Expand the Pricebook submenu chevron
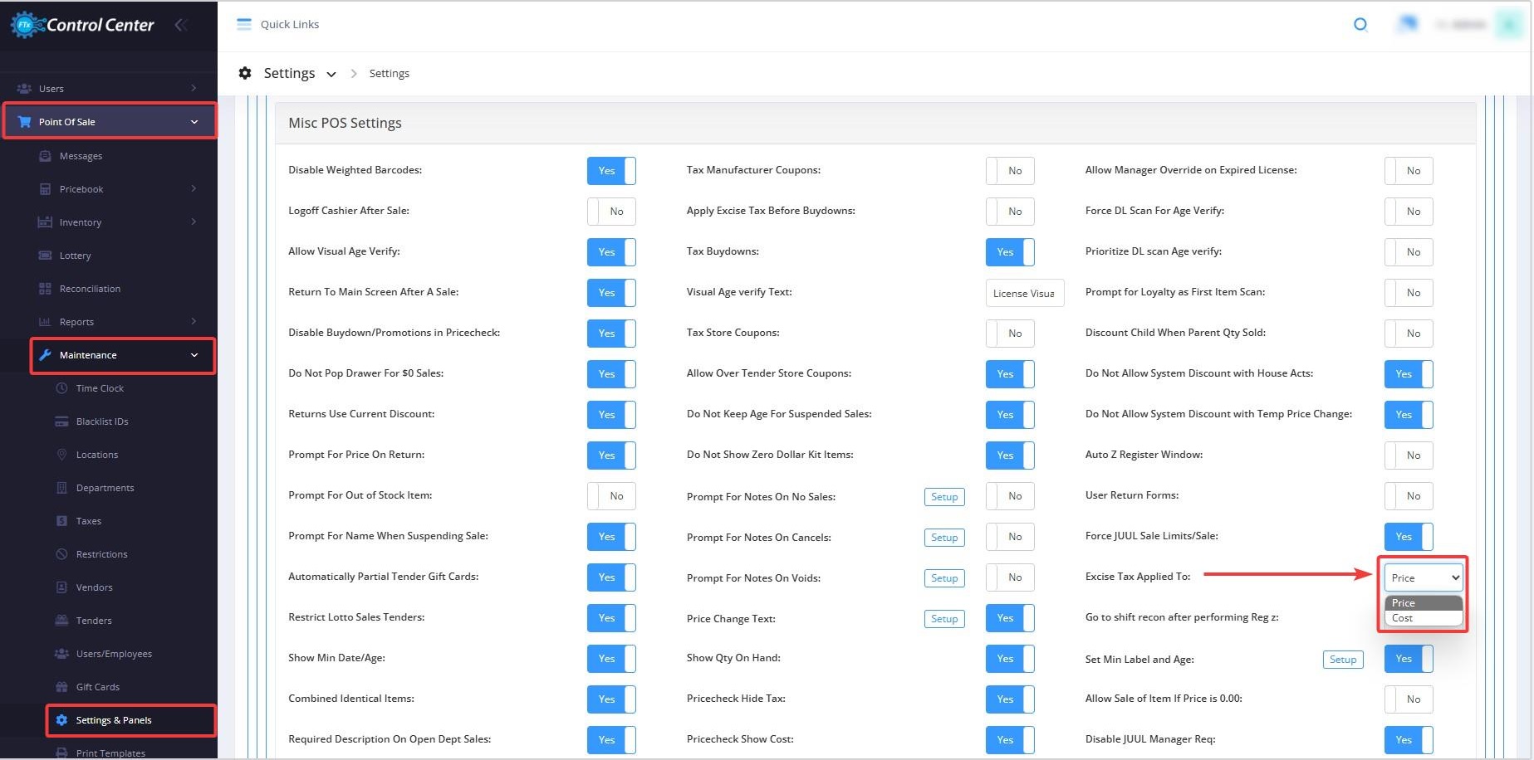Viewport: 1534px width, 760px height. [x=194, y=188]
